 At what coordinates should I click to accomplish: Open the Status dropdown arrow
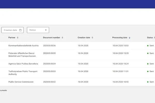(x=46, y=30)
